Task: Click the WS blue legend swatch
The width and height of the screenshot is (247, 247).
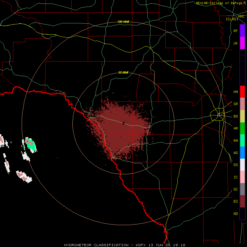Action: 242,153
